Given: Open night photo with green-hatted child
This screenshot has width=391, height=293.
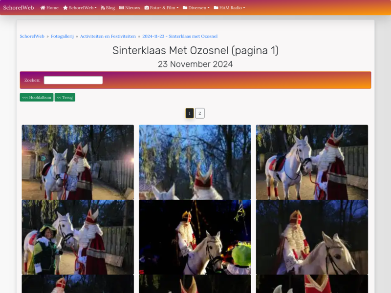Looking at the screenshot, I should [195, 237].
